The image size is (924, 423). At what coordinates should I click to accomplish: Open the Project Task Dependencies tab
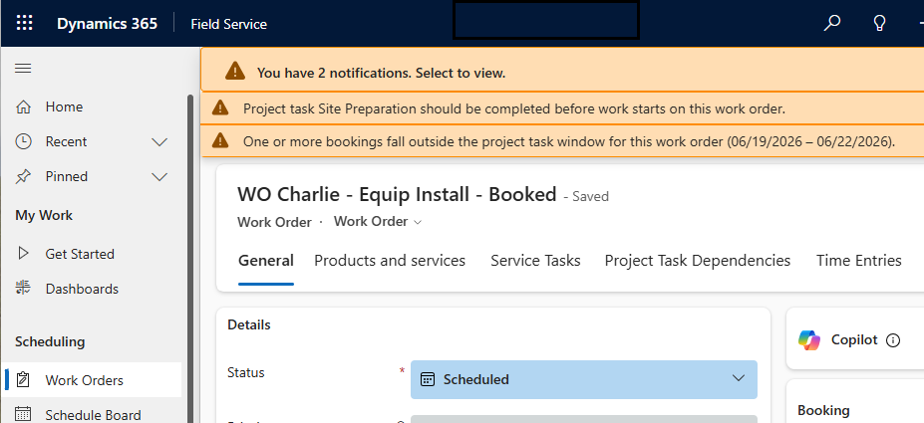[x=698, y=261]
